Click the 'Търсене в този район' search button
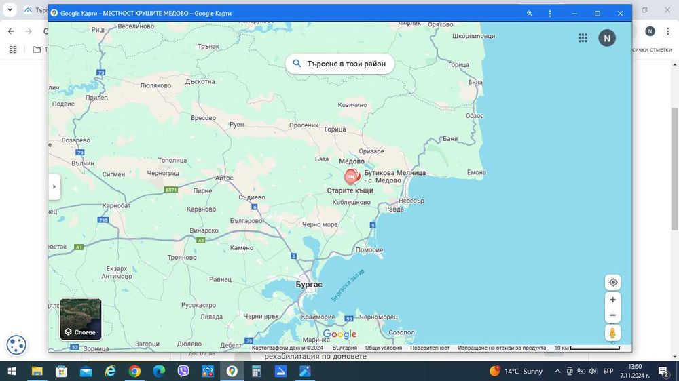The image size is (679, 381). point(340,64)
